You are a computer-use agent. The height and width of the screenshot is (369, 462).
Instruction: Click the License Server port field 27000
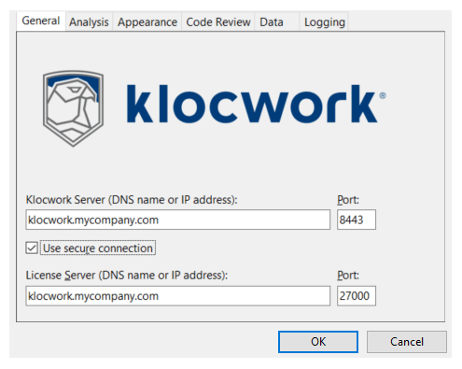click(x=357, y=296)
